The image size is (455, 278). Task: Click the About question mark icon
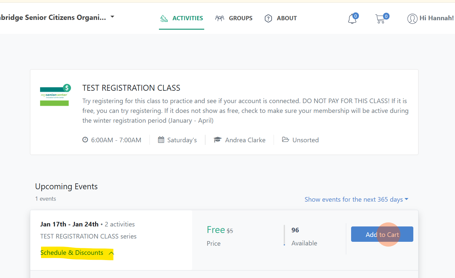[x=268, y=18]
